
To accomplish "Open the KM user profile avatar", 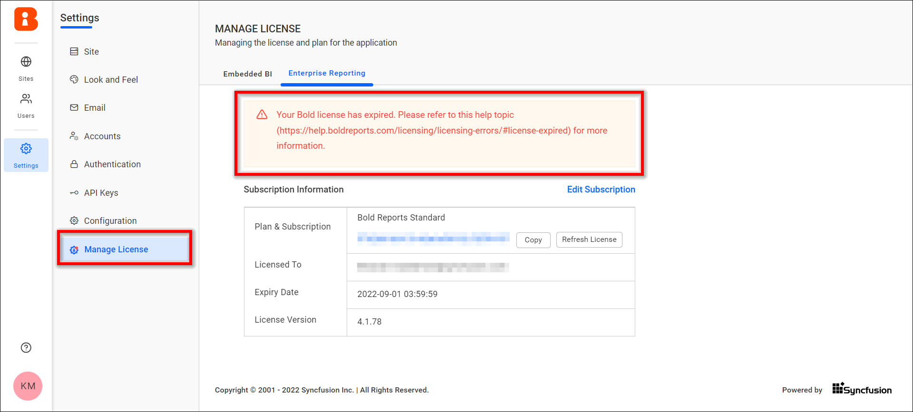I will pyautogui.click(x=28, y=386).
